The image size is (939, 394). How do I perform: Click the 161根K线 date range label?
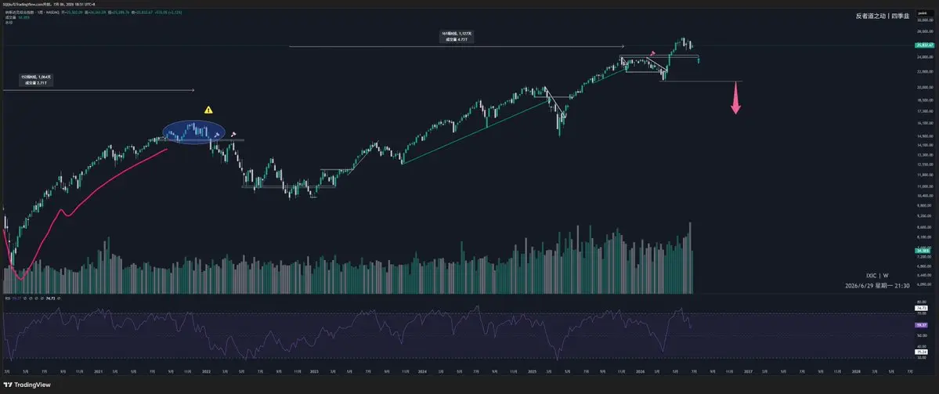coord(457,37)
